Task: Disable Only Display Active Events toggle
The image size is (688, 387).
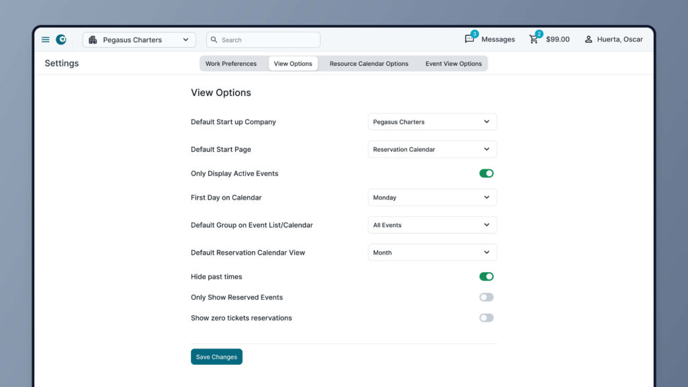Action: pos(486,173)
